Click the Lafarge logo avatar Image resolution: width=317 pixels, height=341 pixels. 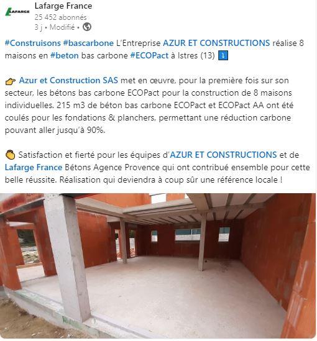(17, 12)
